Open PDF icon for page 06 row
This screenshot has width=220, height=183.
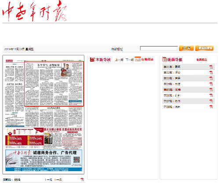(x=211, y=95)
